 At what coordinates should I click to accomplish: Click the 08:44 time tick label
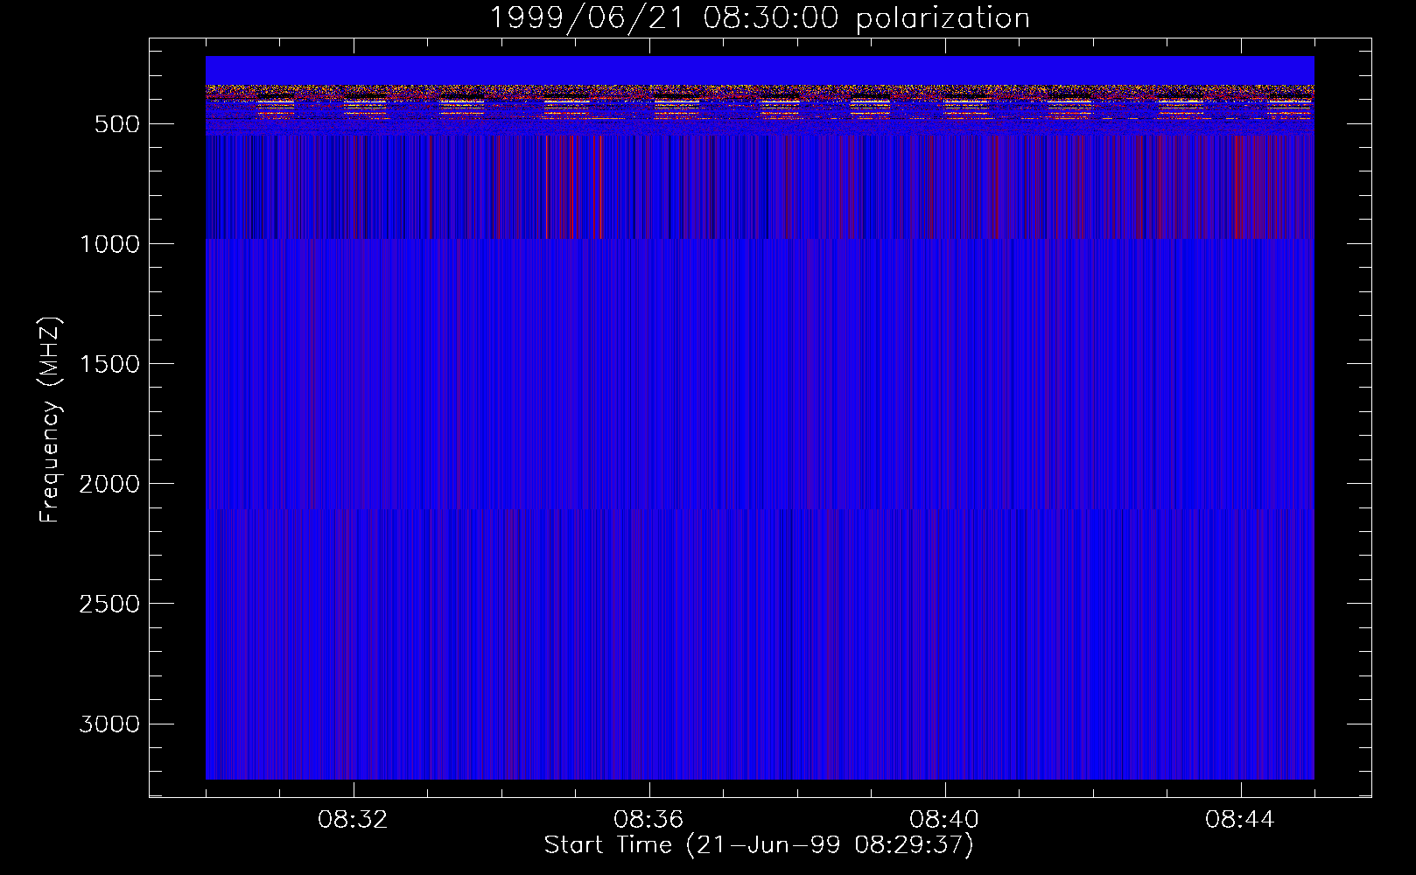click(x=1240, y=820)
